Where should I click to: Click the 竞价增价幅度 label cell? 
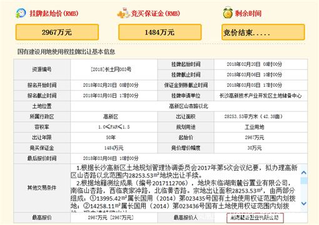click(186, 148)
